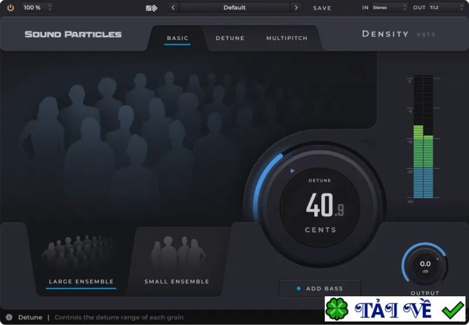
Task: Enable the Add Bass toggle
Action: pos(320,289)
